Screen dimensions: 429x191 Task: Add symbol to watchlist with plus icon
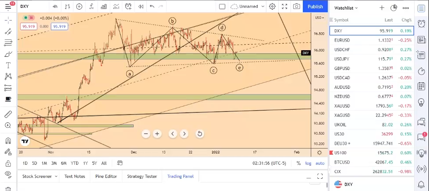pyautogui.click(x=382, y=8)
